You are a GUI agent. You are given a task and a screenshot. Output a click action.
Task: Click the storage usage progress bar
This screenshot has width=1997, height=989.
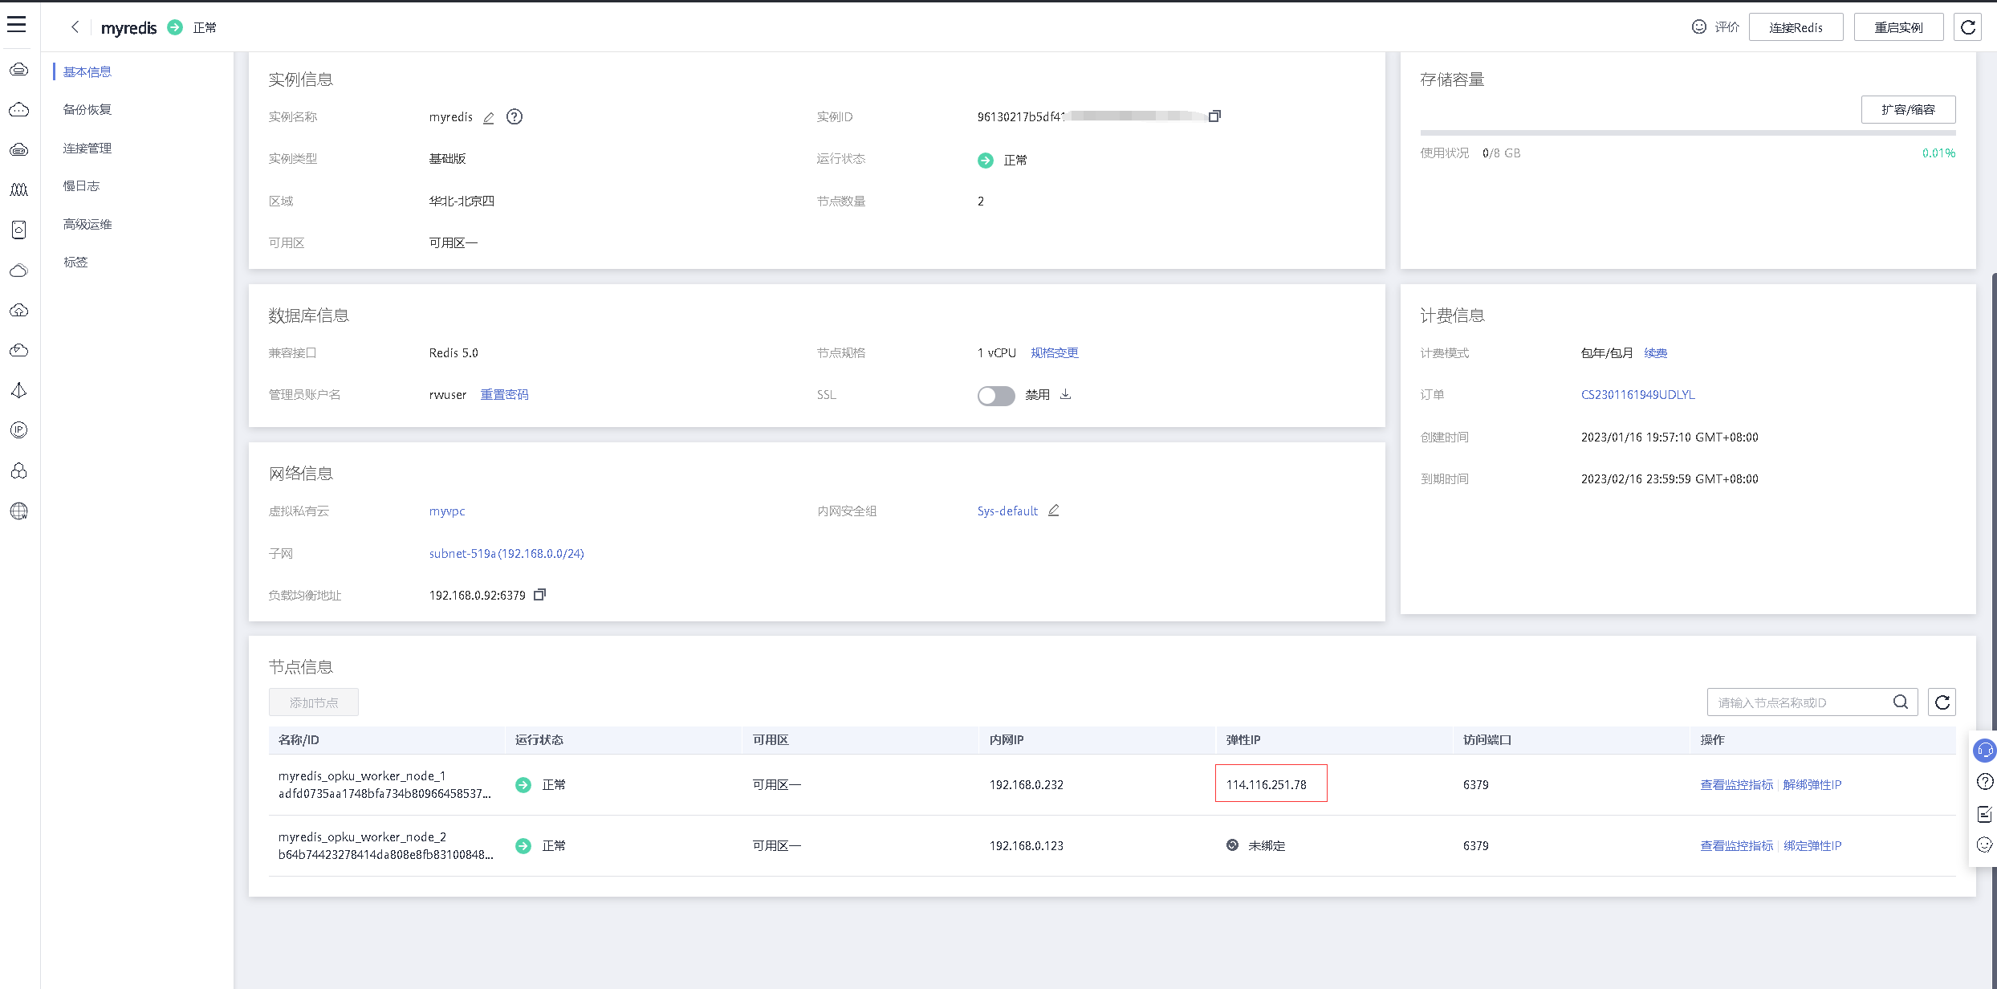[1687, 132]
